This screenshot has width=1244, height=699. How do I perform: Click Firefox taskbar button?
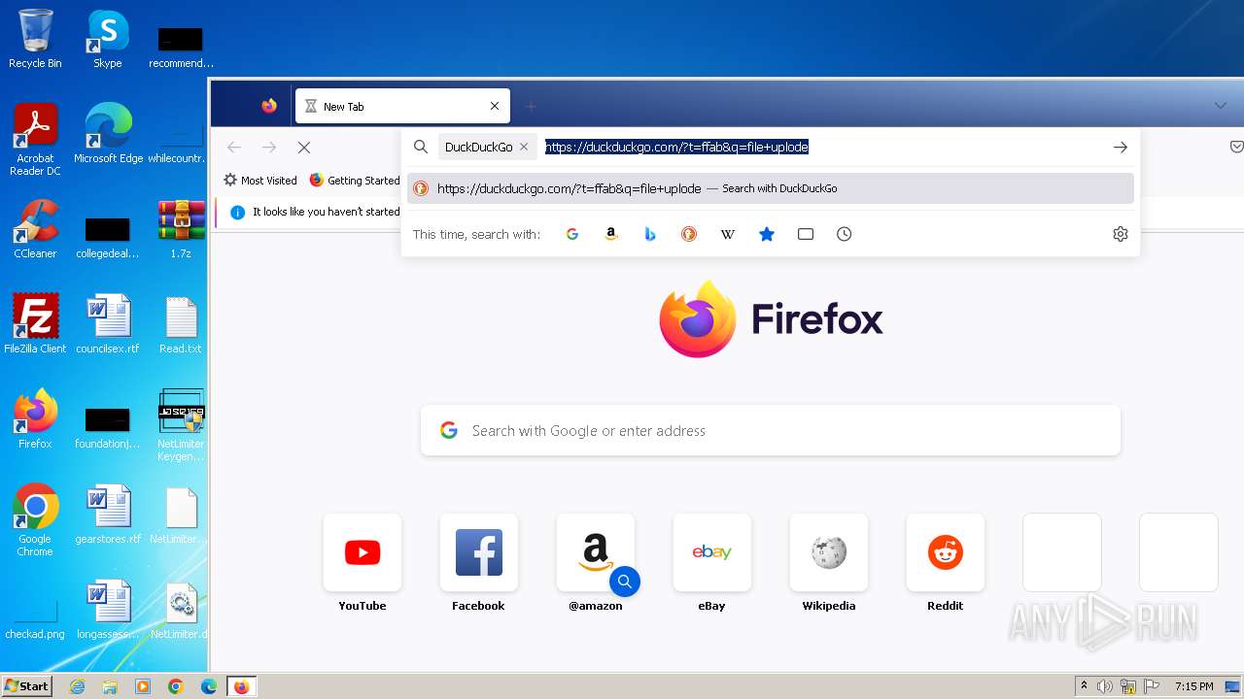[241, 686]
